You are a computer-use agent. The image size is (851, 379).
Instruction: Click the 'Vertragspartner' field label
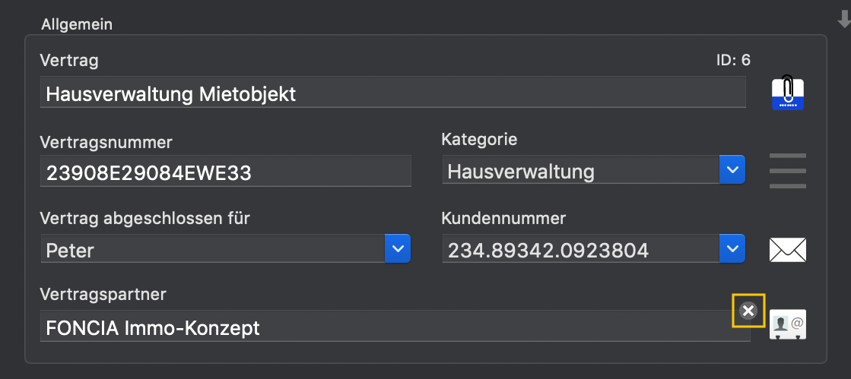tap(103, 295)
